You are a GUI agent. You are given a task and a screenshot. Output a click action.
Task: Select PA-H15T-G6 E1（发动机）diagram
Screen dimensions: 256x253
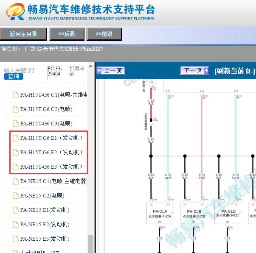tap(51, 138)
